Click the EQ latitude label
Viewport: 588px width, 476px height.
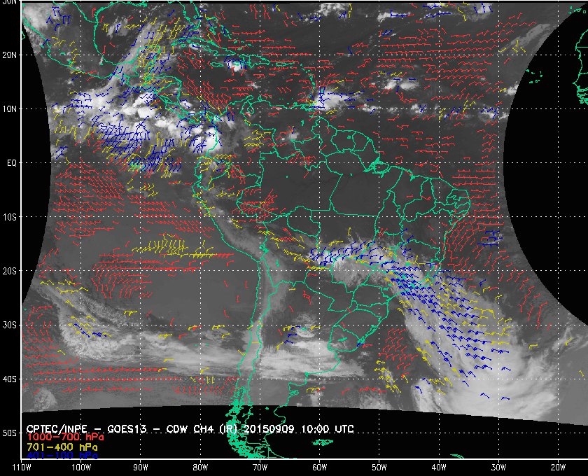tap(10, 162)
